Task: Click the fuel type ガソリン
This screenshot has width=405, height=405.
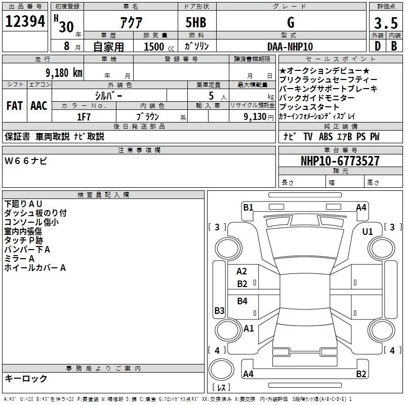Action: [196, 46]
